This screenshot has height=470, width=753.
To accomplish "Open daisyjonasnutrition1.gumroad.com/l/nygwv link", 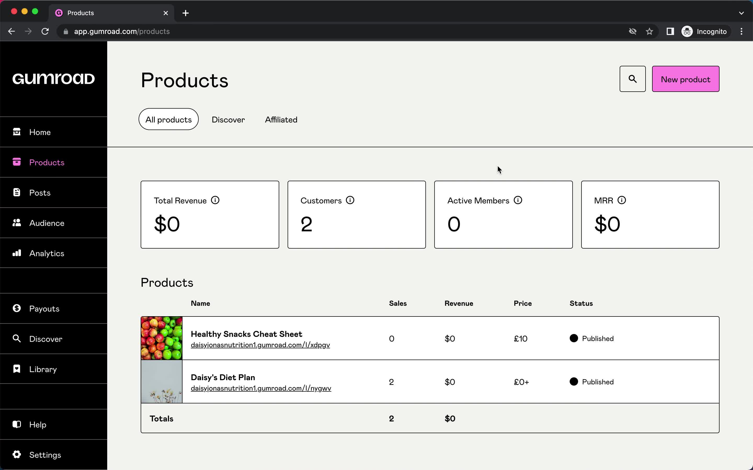I will pyautogui.click(x=260, y=388).
